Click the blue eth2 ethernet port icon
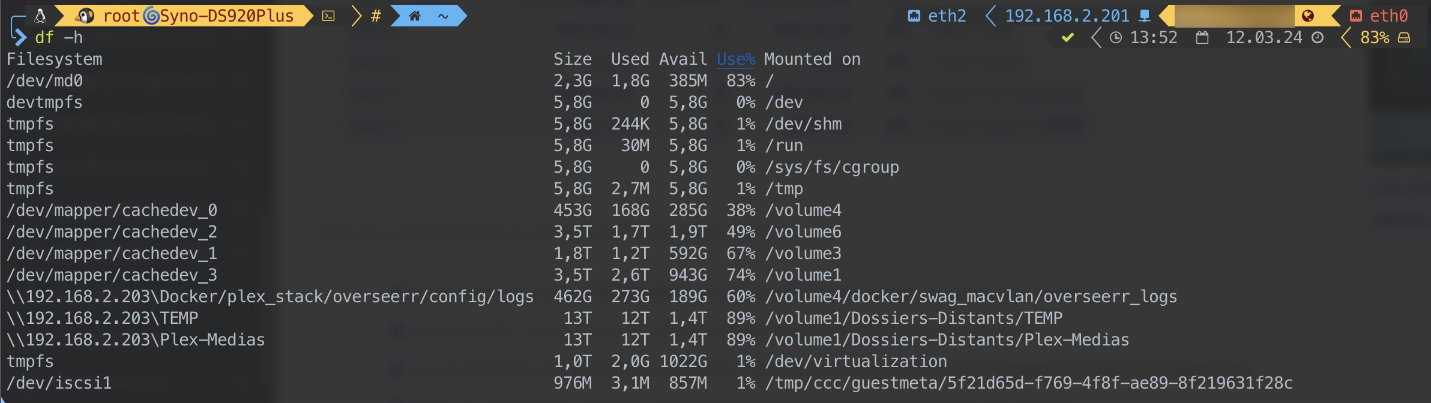 tap(914, 16)
